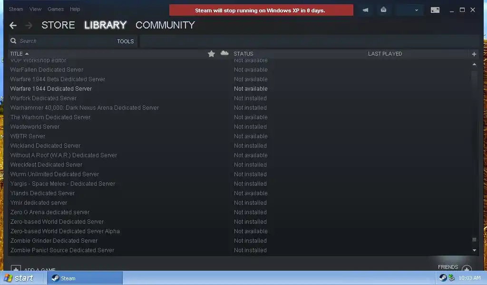This screenshot has height=285, width=487.
Task: Select The Warhorn Dedicated Server
Action: coord(50,117)
